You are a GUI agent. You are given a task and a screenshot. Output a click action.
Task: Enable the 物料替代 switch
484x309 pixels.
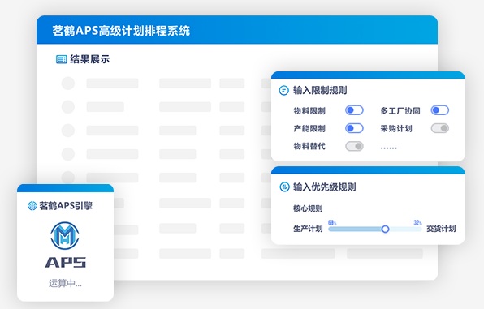coord(354,146)
